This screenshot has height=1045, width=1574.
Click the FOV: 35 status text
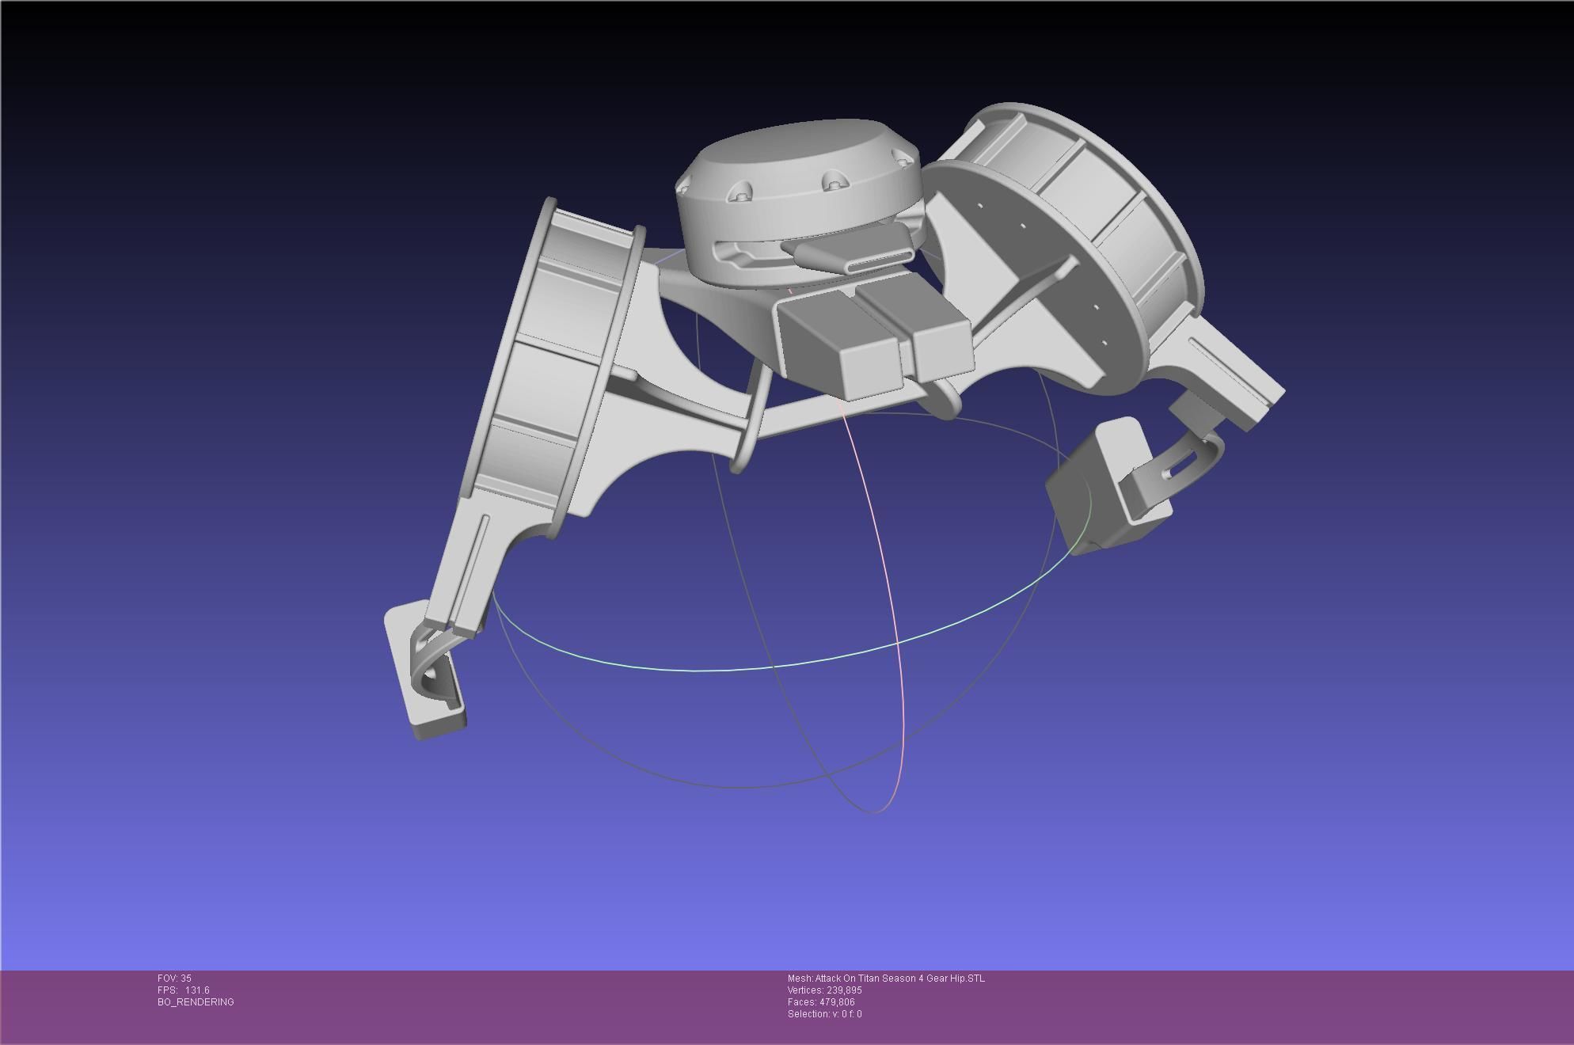click(174, 978)
